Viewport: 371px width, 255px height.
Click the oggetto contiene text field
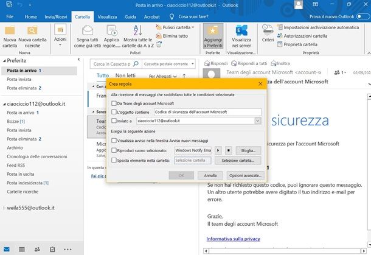(207, 112)
